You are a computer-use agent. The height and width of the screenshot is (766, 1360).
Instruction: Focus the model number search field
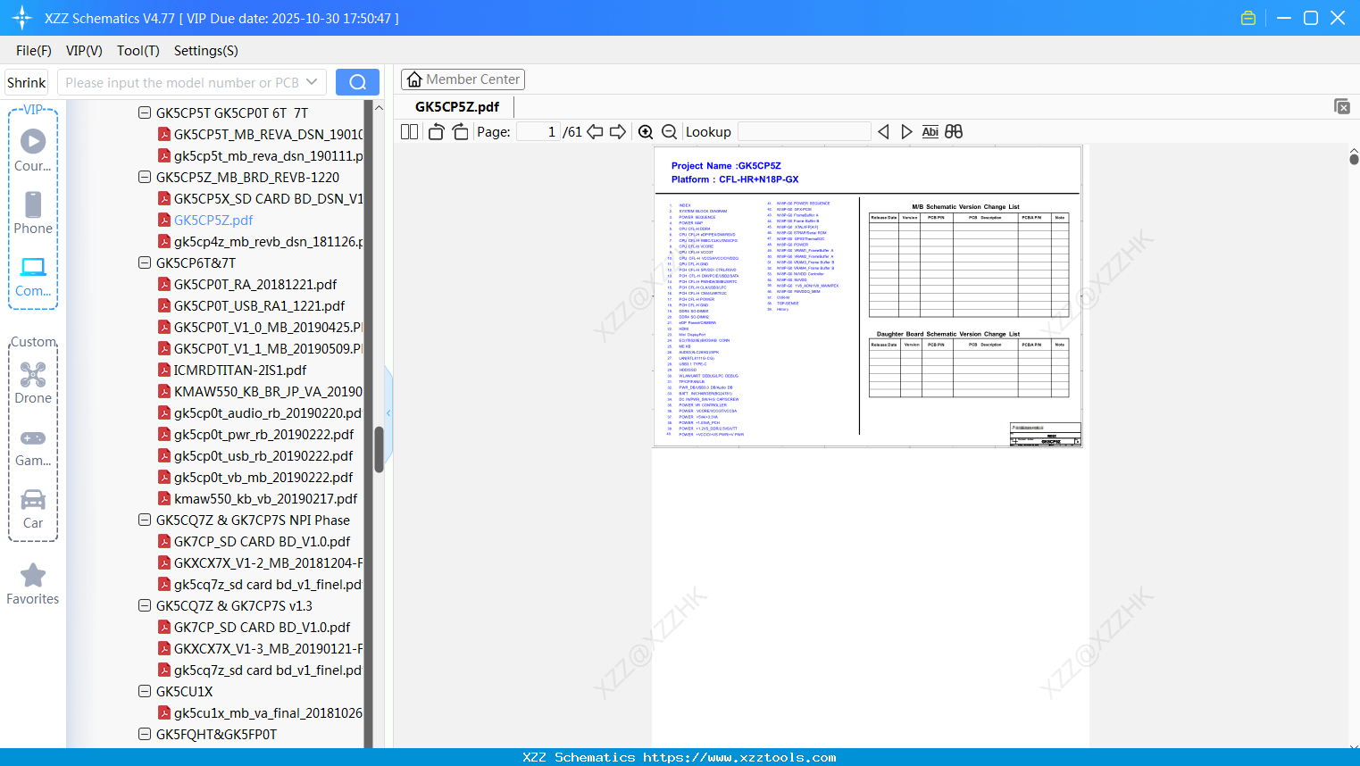tap(182, 82)
